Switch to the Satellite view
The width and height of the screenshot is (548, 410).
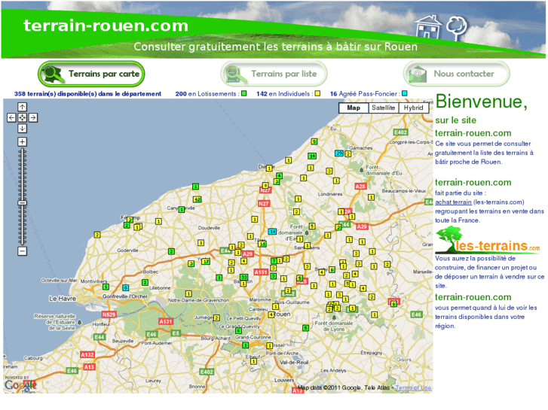[384, 108]
